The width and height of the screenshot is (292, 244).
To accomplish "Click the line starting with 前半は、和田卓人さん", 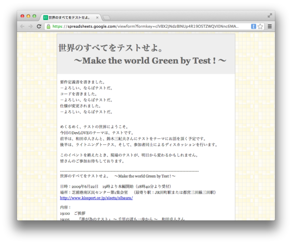I will 133,139.
